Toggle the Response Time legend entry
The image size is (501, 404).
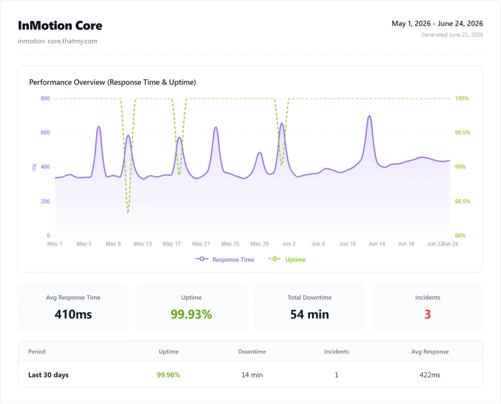coord(225,259)
